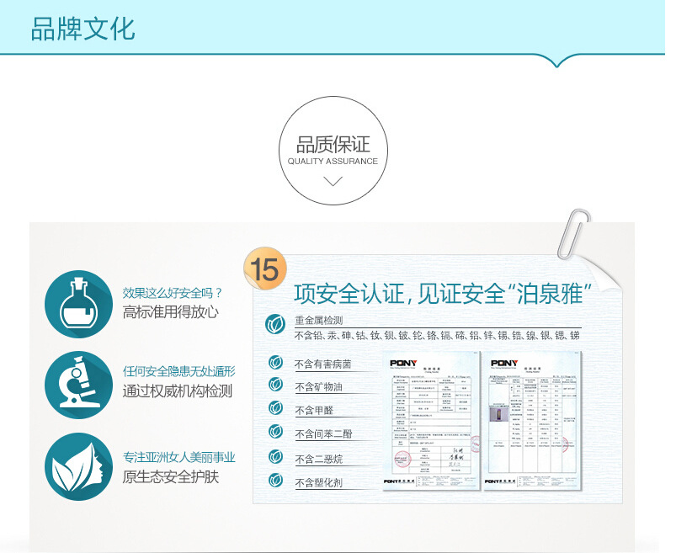
Task: Click the 专注亚洲女人美丽事业 text
Action: click(x=179, y=457)
